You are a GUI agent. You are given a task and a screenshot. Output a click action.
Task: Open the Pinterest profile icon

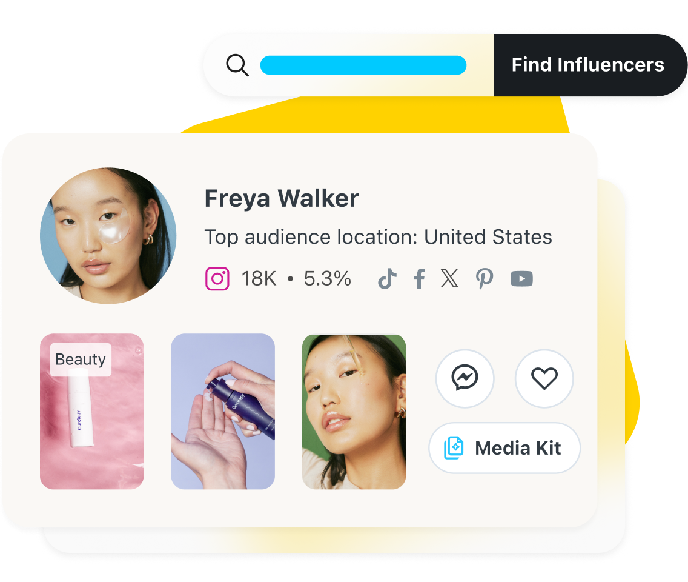click(x=485, y=278)
